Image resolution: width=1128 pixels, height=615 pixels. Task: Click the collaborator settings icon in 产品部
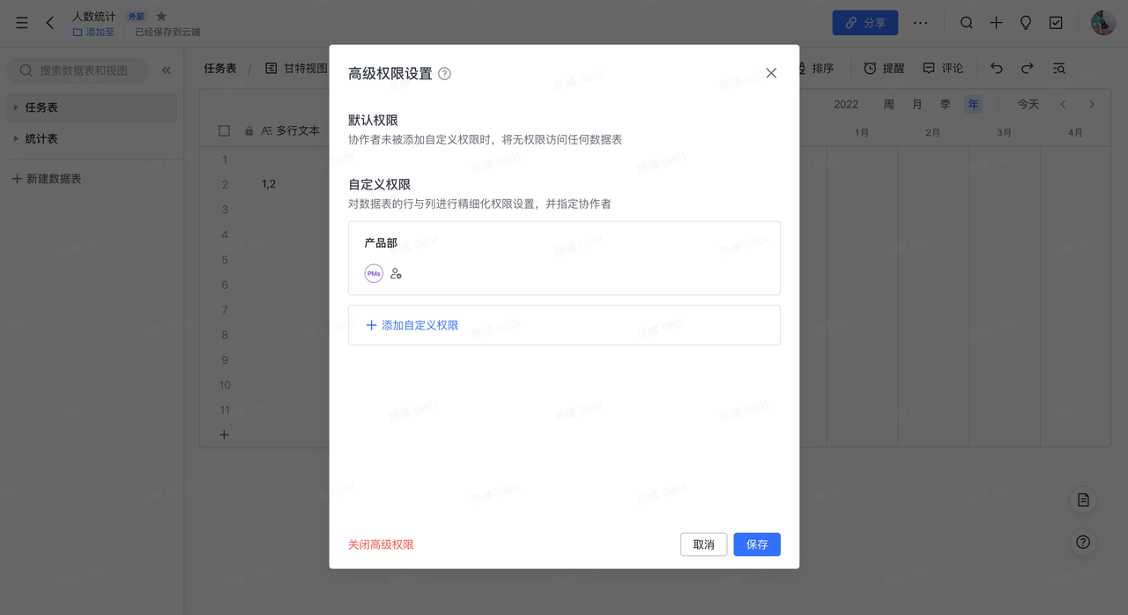pos(396,274)
